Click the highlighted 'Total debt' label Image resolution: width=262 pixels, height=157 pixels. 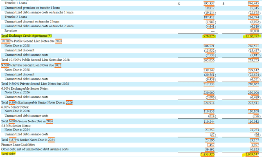8,154
